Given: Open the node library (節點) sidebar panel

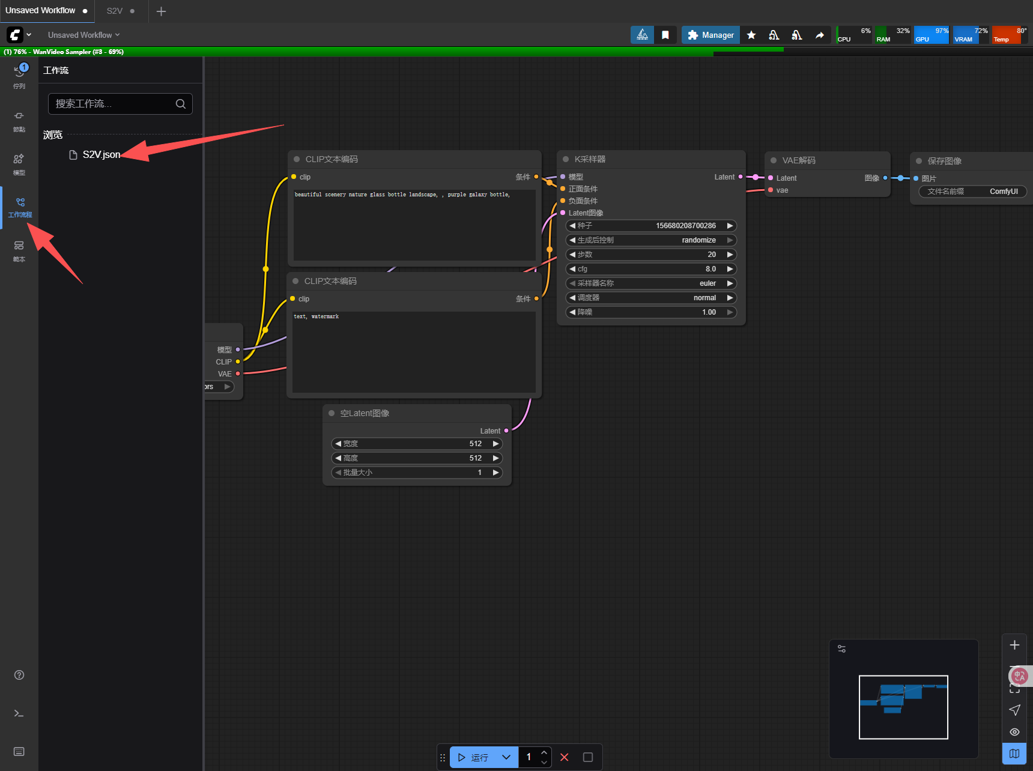Looking at the screenshot, I should tap(19, 120).
